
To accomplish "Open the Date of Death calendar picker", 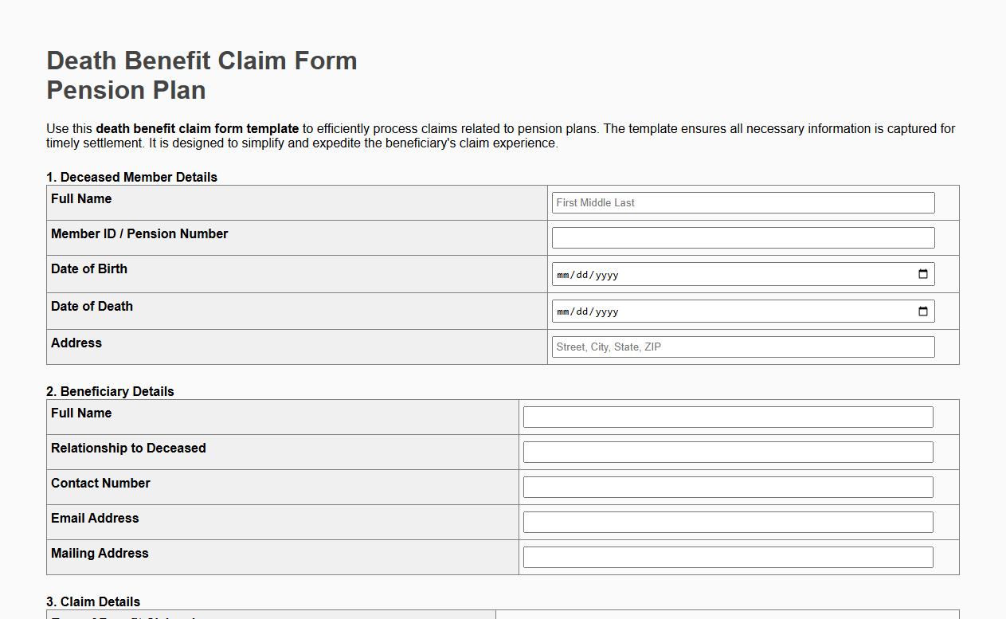I will pos(922,311).
